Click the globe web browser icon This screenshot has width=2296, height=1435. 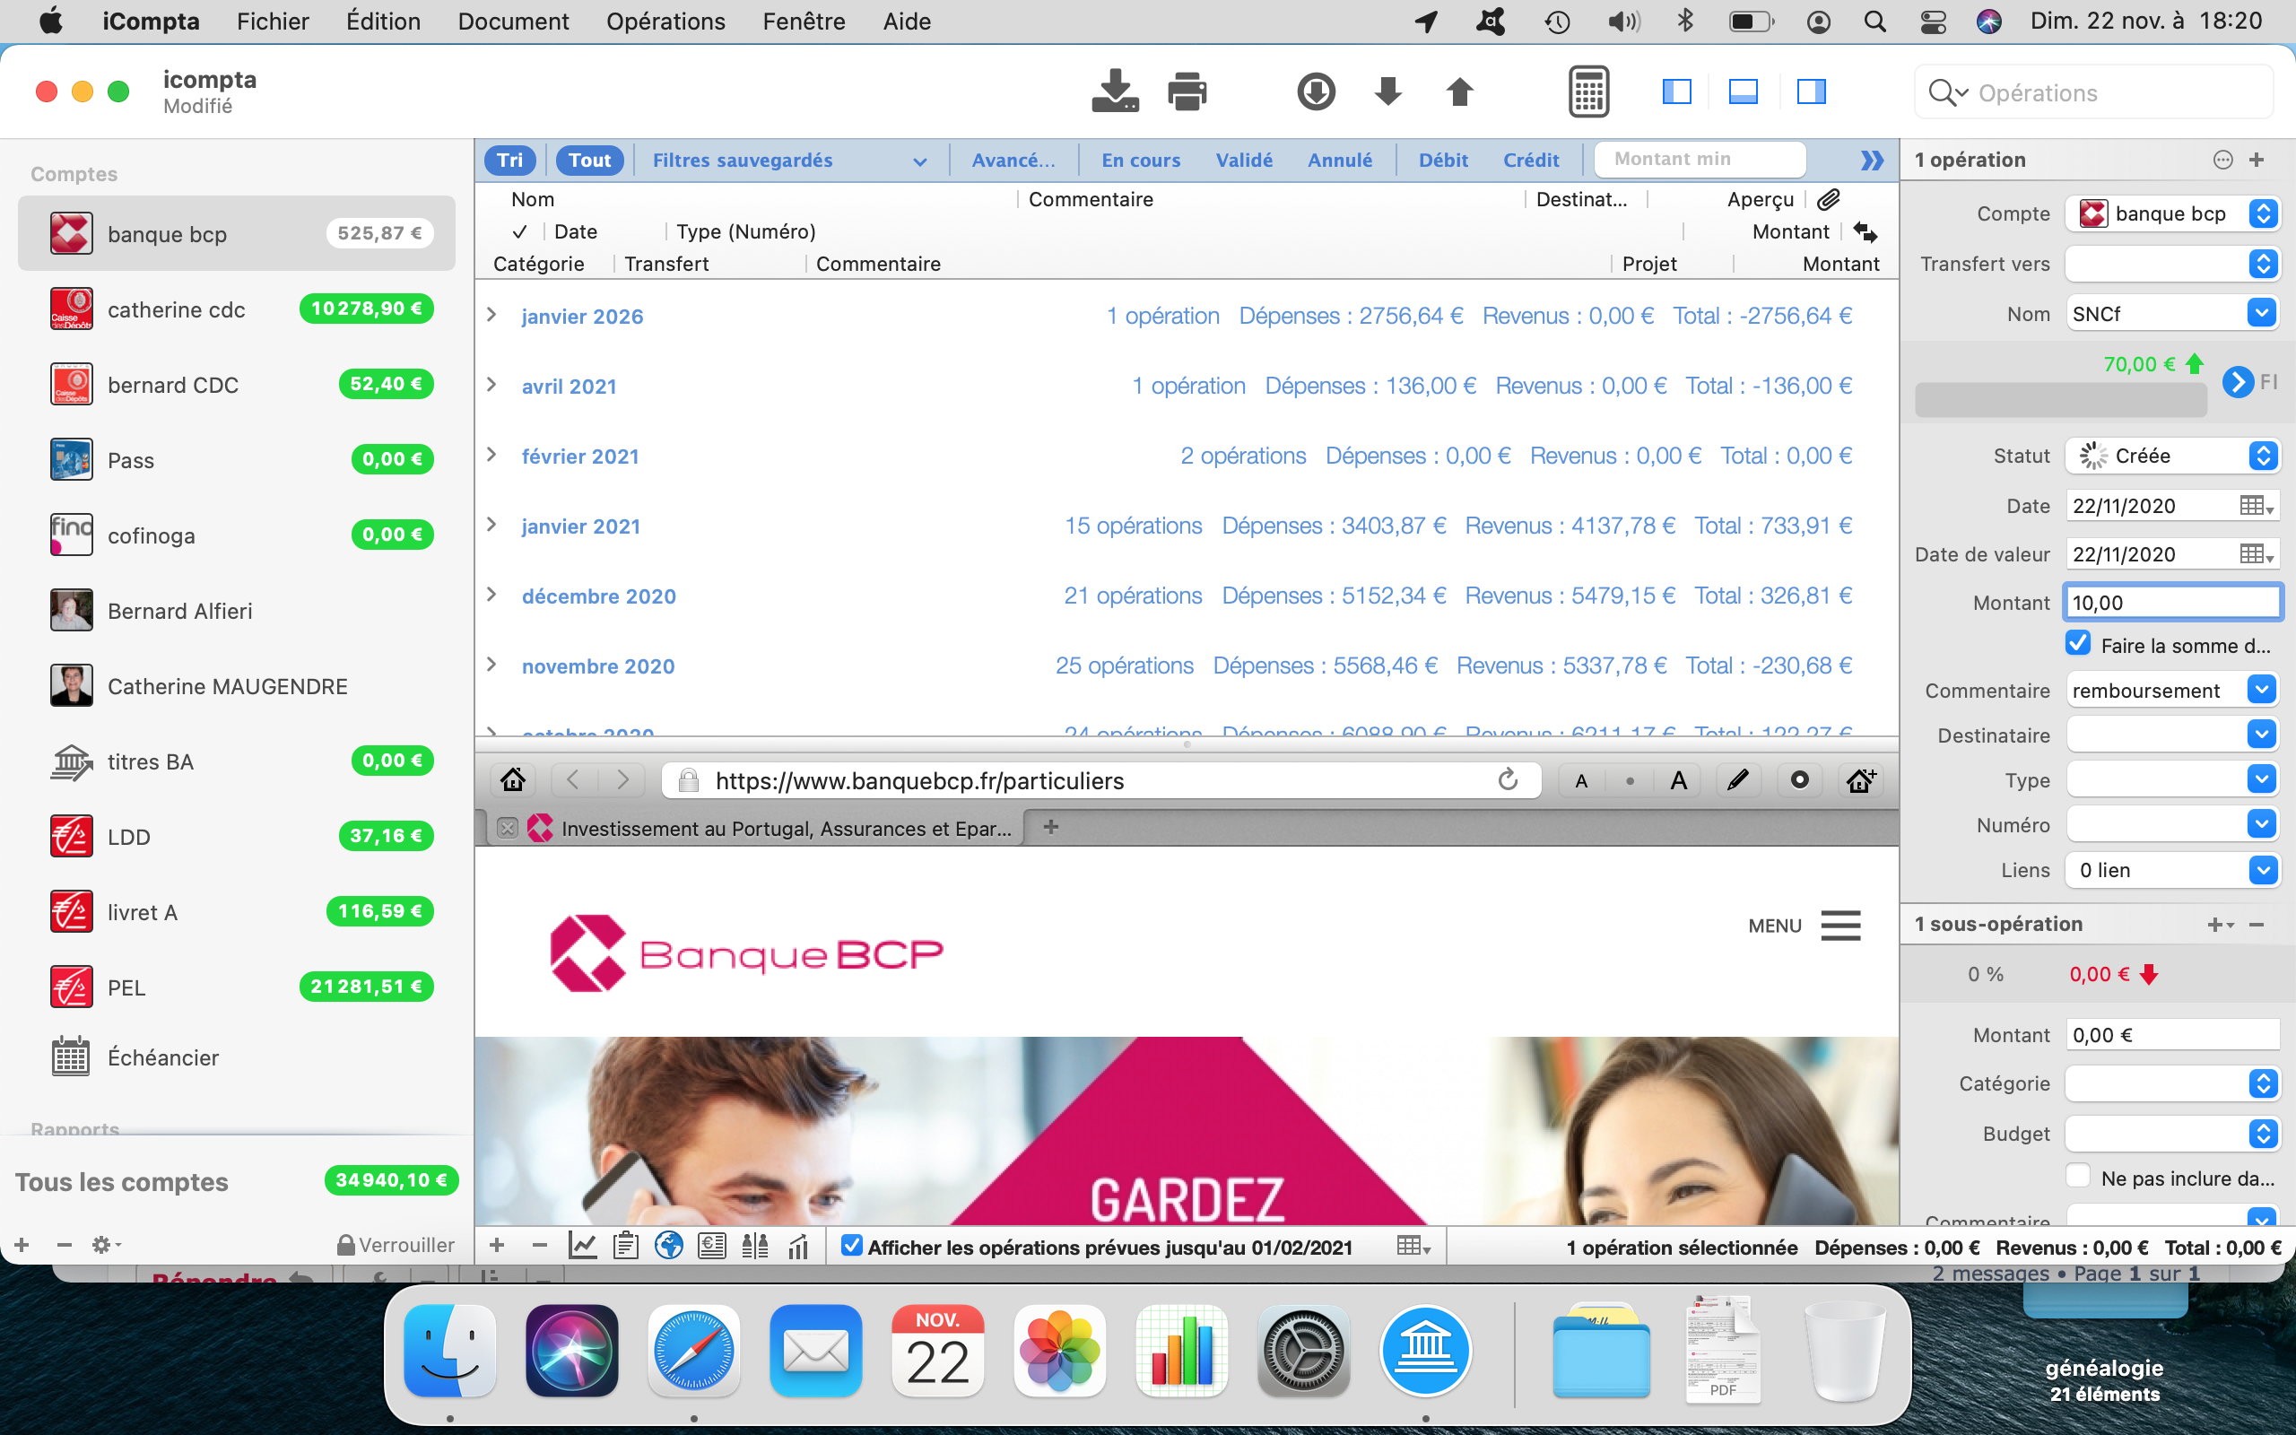tap(669, 1246)
